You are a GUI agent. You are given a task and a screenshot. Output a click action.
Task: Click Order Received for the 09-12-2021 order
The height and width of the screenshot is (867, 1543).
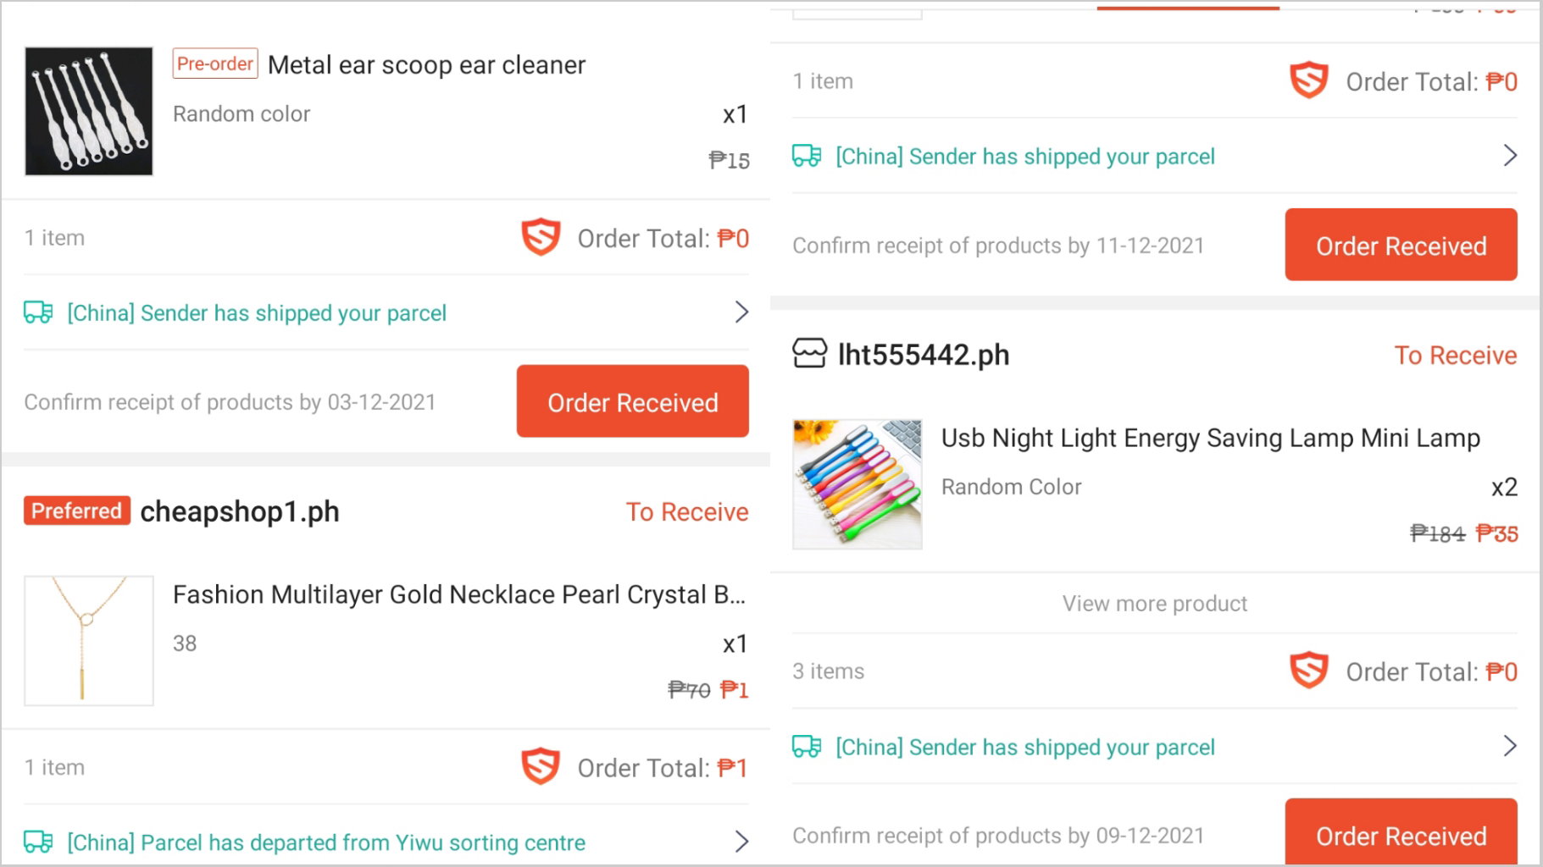[1401, 832]
